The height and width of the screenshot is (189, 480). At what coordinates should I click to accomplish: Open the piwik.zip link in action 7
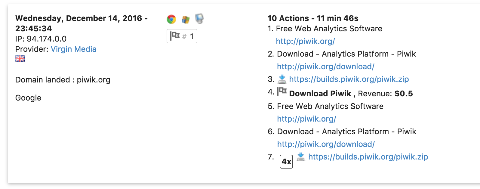tap(368, 157)
